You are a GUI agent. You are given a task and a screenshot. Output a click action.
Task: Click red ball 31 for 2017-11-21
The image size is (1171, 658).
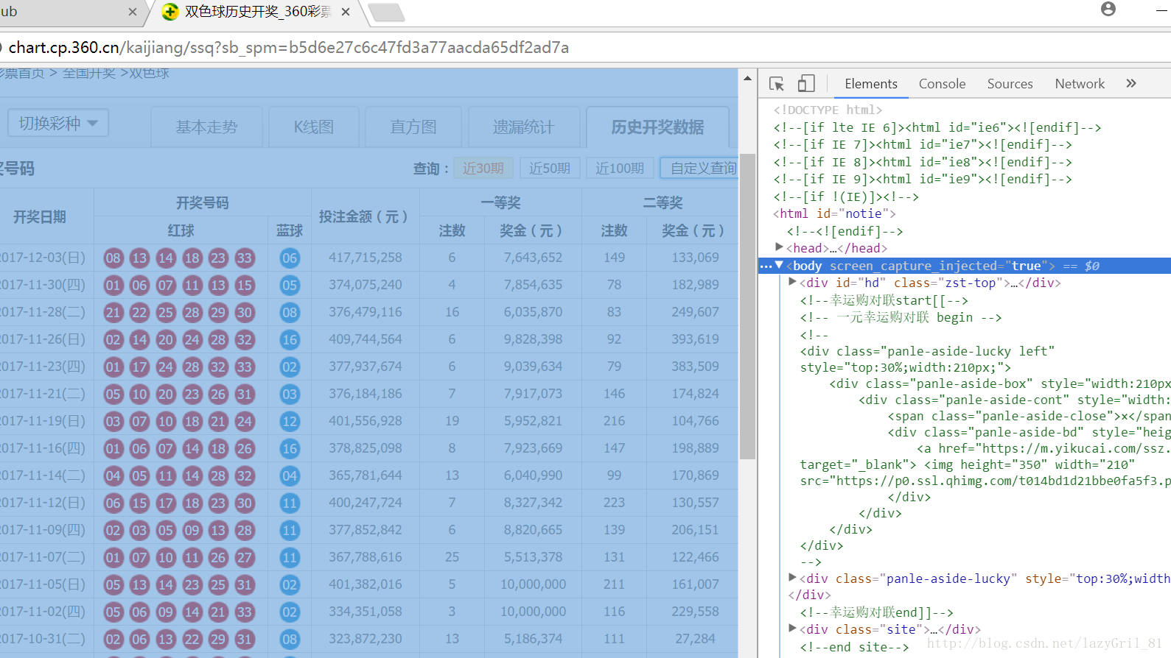tap(245, 395)
